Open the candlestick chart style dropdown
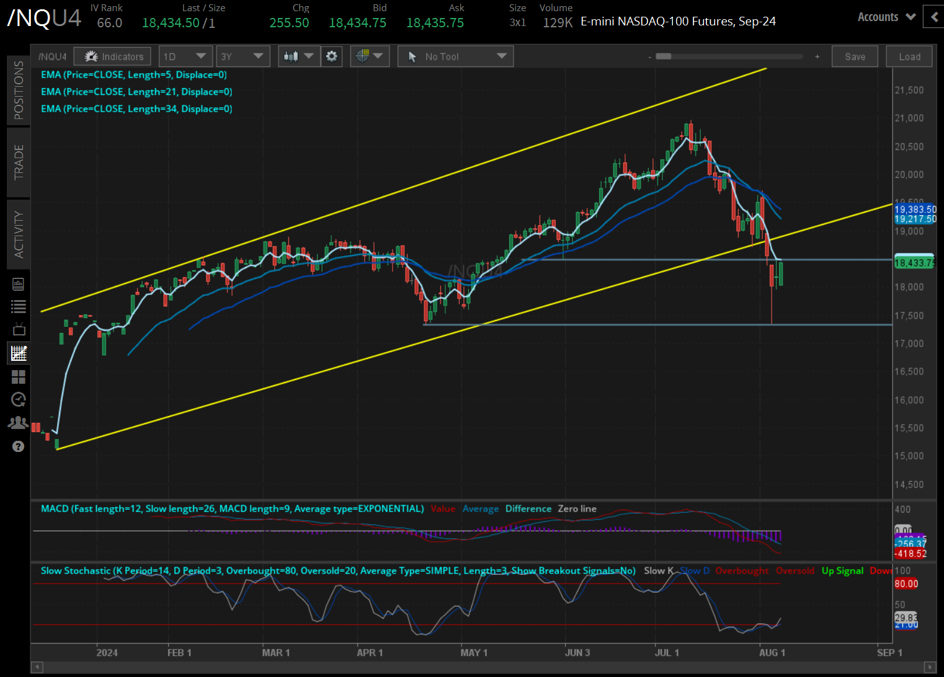This screenshot has width=944, height=677. (299, 56)
